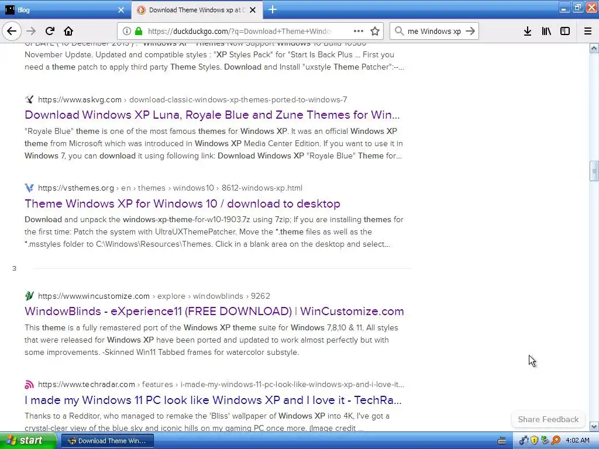
Task: Click the forward navigation arrow
Action: click(32, 31)
